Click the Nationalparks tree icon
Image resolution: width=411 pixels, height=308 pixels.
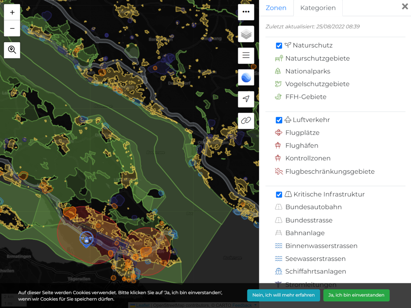coord(278,71)
